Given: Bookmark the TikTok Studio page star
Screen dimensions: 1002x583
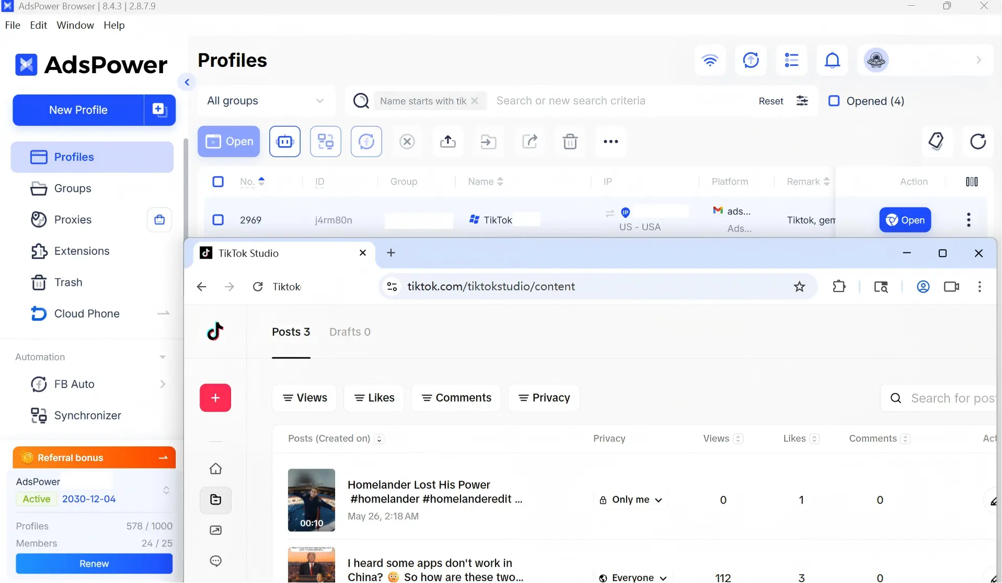Looking at the screenshot, I should [x=799, y=286].
